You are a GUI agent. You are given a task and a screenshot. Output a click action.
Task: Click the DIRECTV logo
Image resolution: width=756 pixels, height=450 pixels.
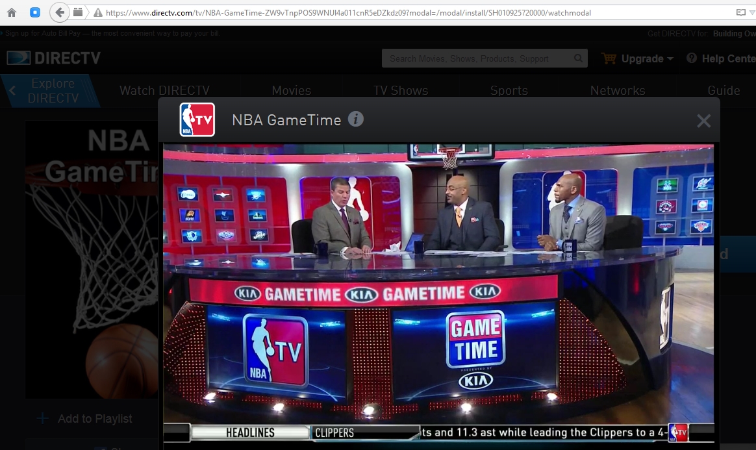[x=53, y=58]
